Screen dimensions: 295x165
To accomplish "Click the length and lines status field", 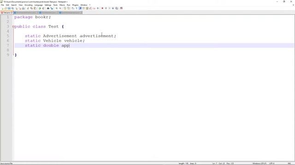I will coord(187,164).
